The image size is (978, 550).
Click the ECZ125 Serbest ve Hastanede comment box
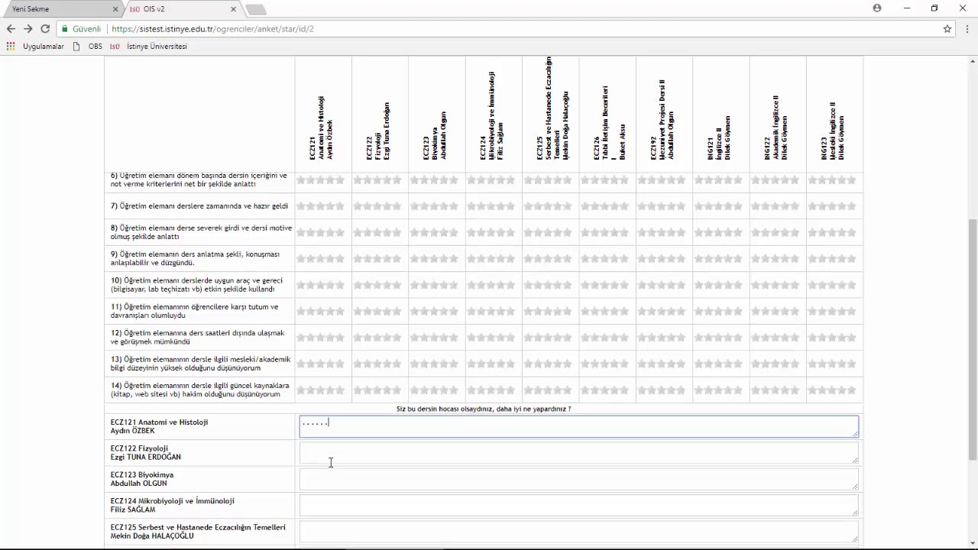point(579,532)
